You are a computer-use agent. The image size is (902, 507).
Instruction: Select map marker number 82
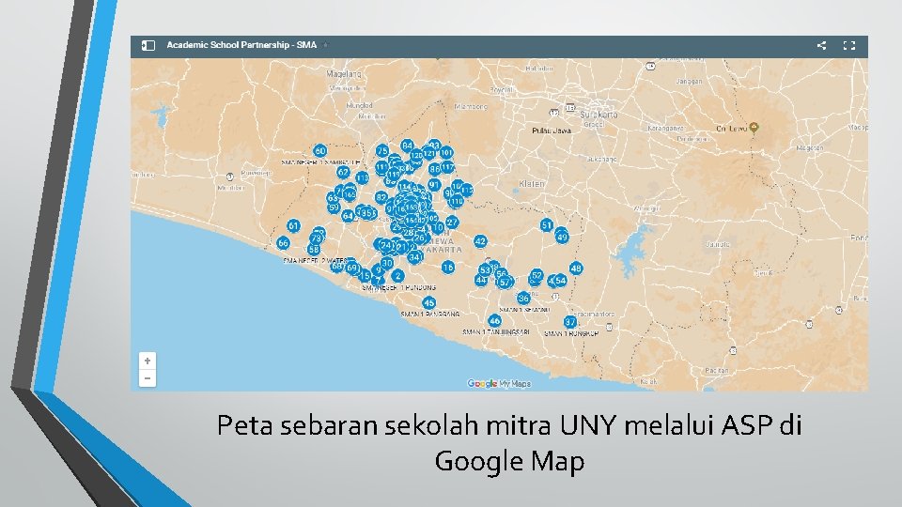click(381, 198)
